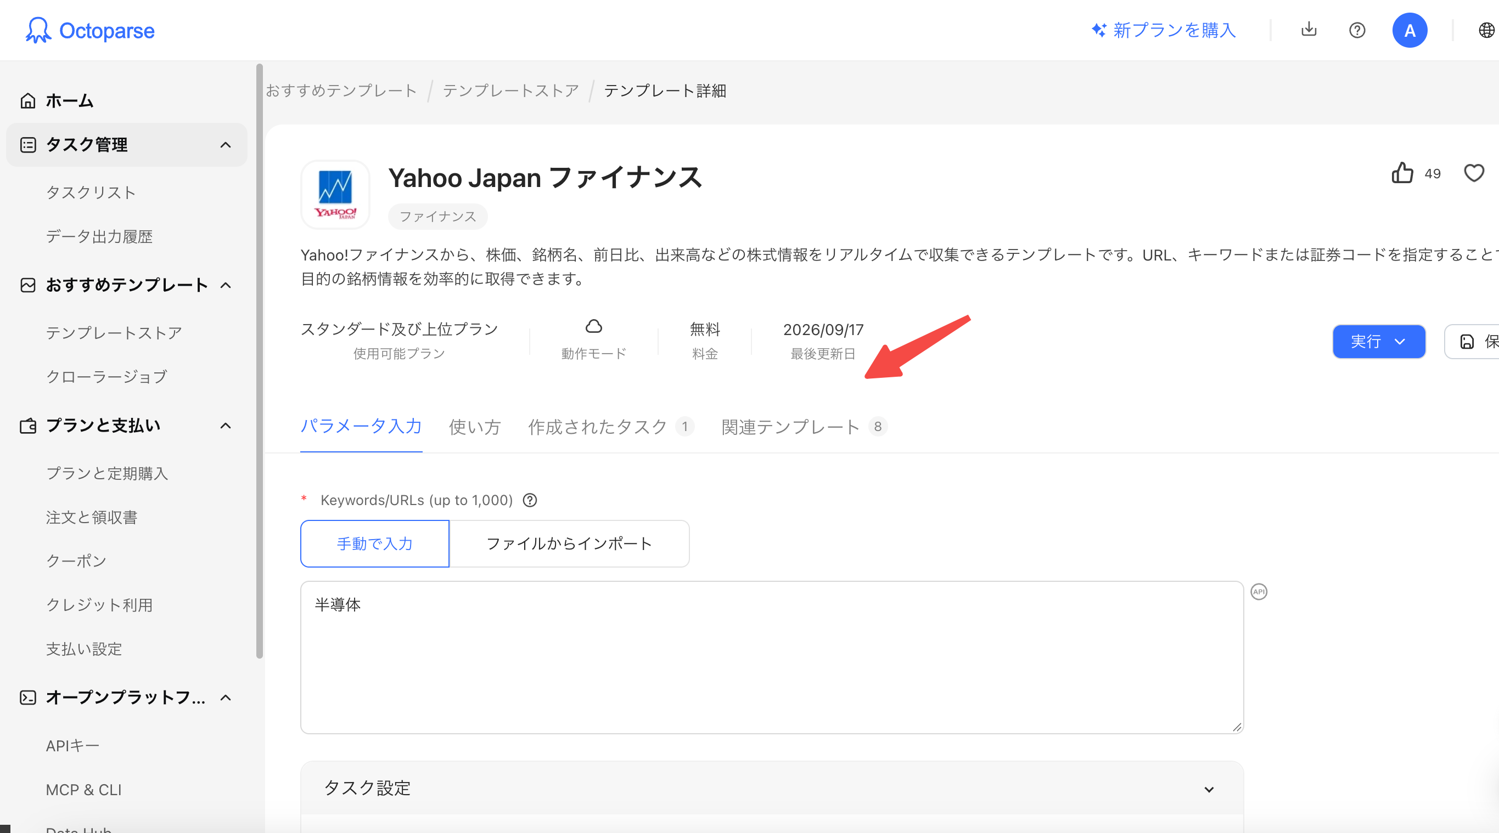The width and height of the screenshot is (1499, 833).
Task: Go to テンプレートストア breadcrumb
Action: click(510, 90)
